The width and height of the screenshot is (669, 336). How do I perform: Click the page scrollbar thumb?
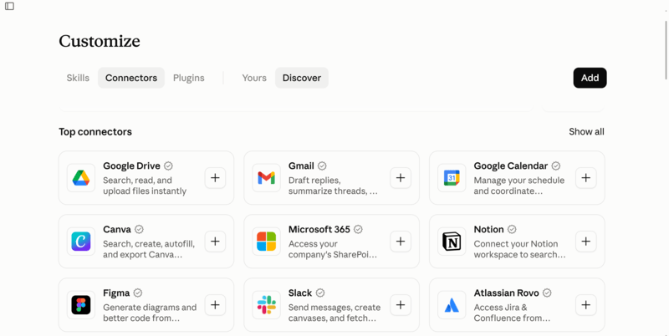coord(666,50)
